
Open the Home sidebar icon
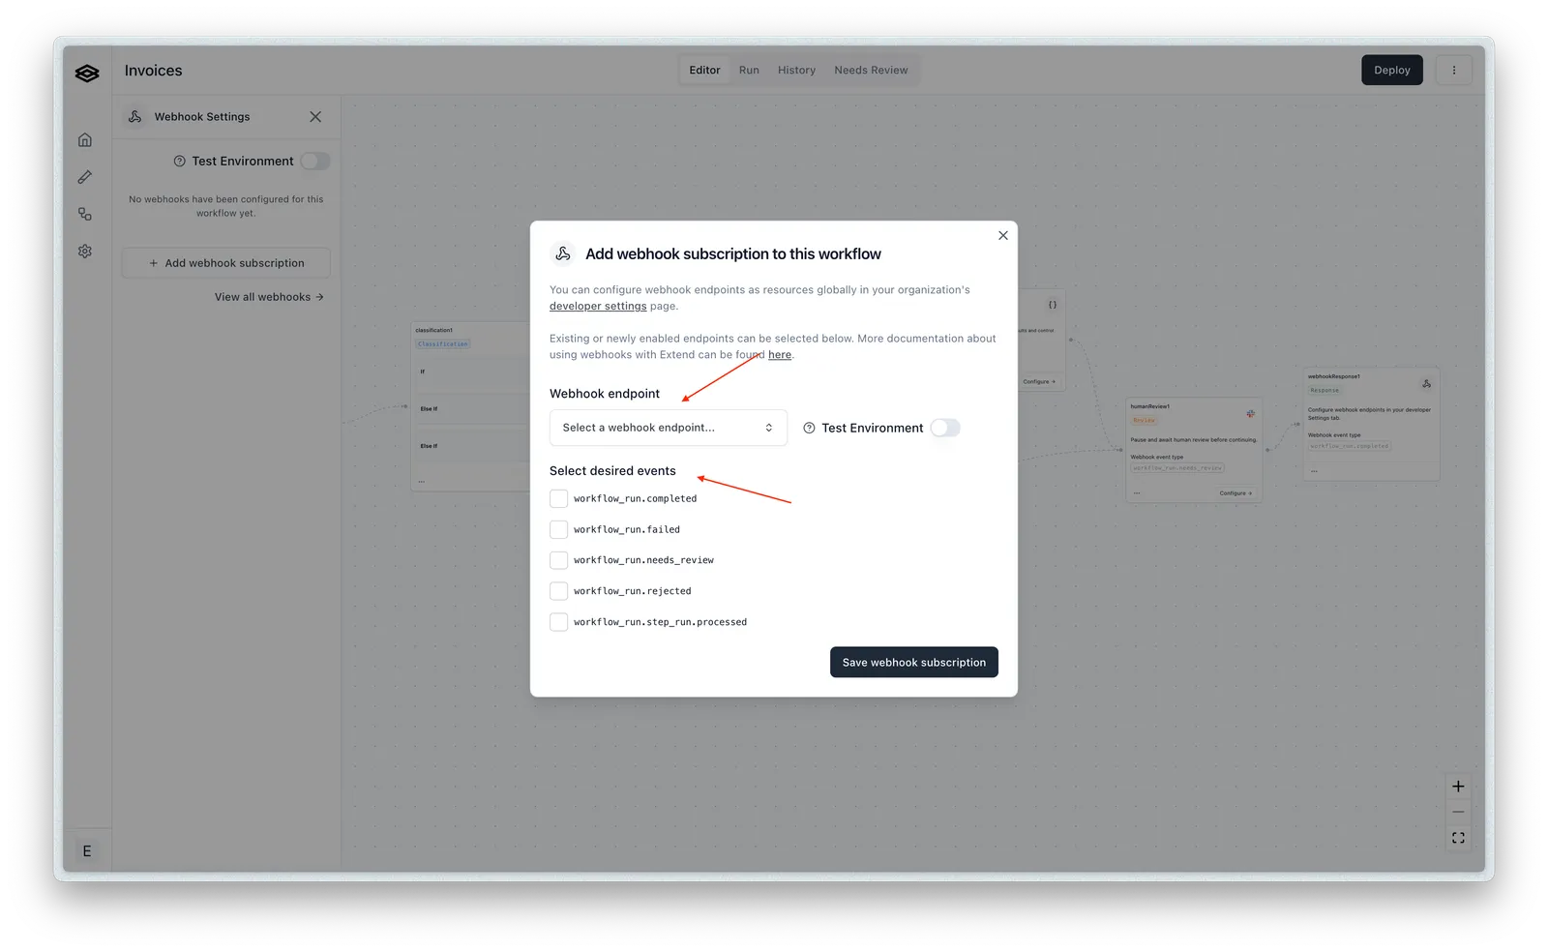click(x=85, y=140)
